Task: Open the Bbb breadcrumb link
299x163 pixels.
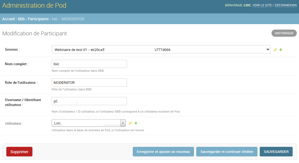Action: pos(21,19)
